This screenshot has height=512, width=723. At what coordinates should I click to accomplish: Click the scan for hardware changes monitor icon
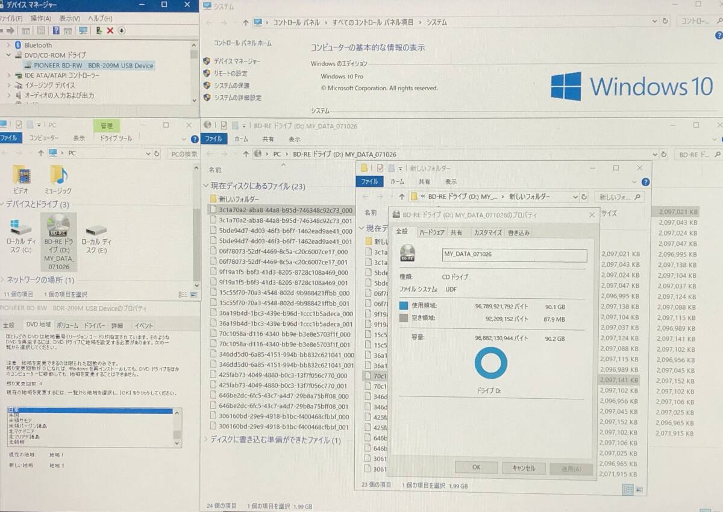tap(83, 30)
